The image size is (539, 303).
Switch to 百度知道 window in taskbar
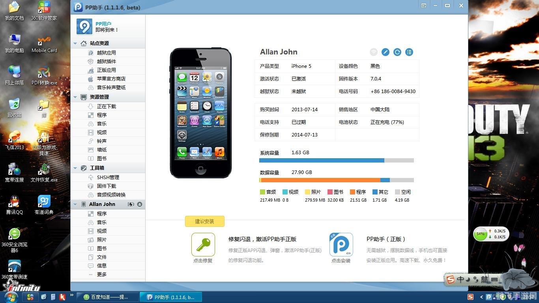(108, 297)
